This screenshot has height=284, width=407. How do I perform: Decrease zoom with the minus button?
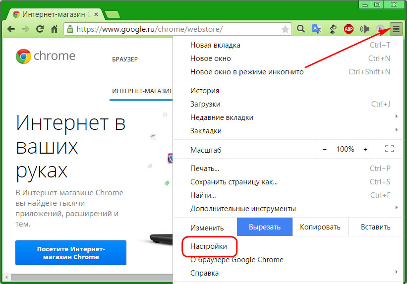coord(324,149)
